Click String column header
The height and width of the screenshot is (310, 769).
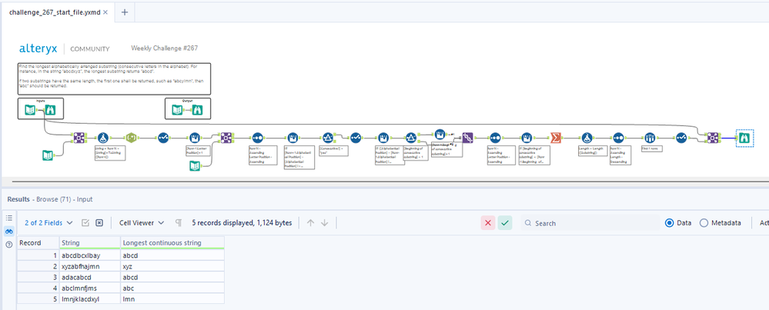point(89,242)
